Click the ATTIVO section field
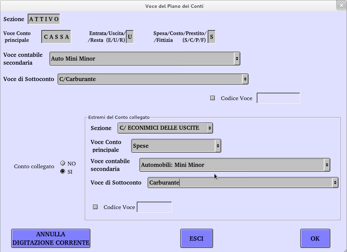 (x=44, y=19)
